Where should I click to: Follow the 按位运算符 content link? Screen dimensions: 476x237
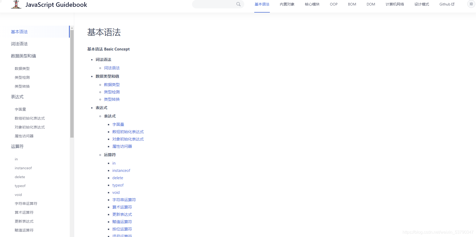pyautogui.click(x=122, y=229)
